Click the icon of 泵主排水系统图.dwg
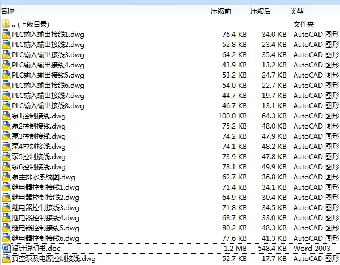This screenshot has height=265, width=340. pos(6,177)
